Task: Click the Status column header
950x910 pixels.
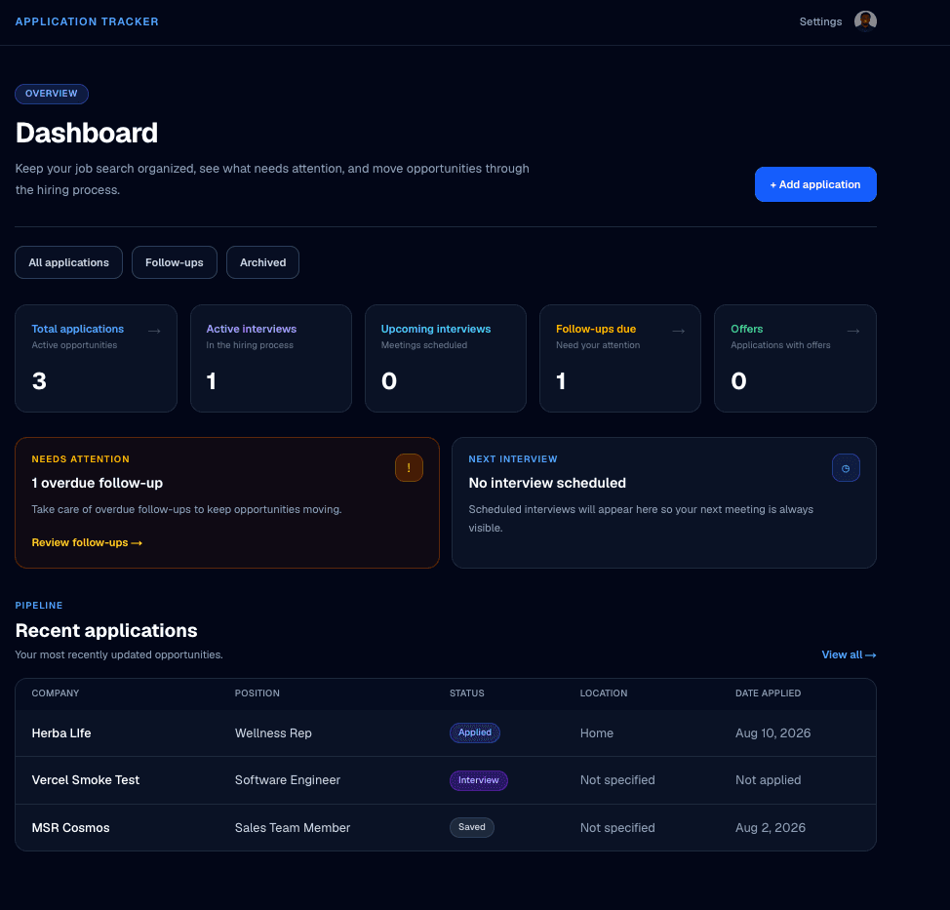Action: pyautogui.click(x=466, y=693)
